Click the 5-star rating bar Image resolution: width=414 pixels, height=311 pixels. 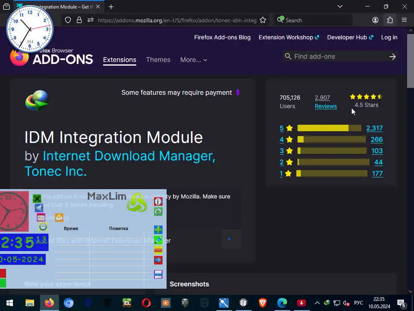point(329,128)
